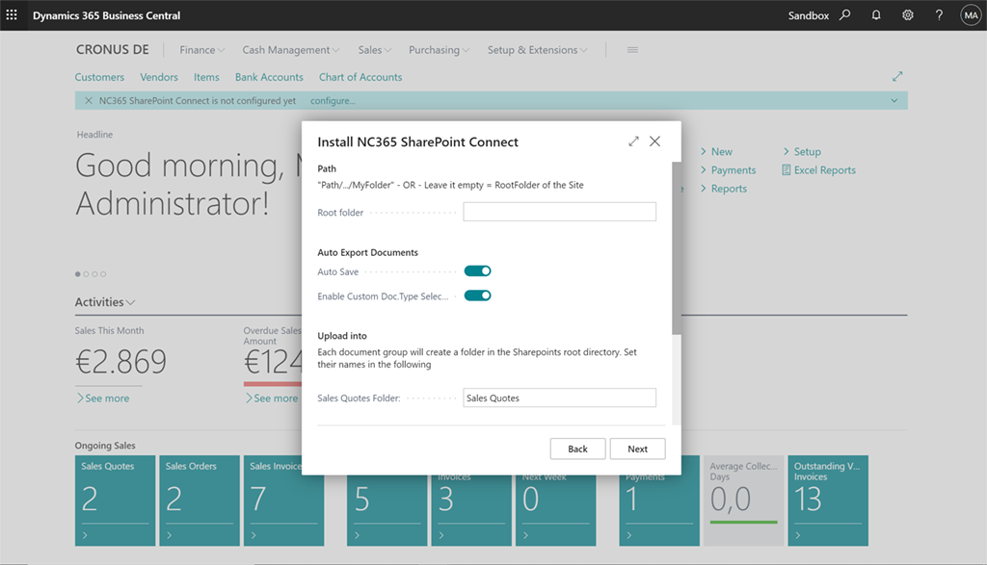The width and height of the screenshot is (987, 565).
Task: Open the Average Collection Days tile
Action: [x=743, y=501]
